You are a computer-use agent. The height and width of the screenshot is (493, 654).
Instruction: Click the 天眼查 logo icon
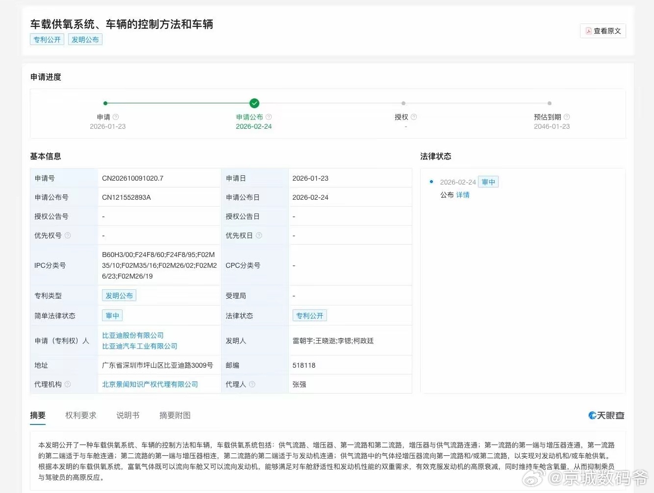(x=592, y=415)
